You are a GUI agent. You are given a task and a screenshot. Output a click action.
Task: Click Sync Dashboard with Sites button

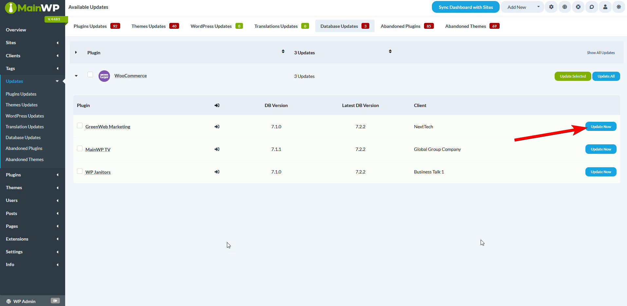(466, 7)
